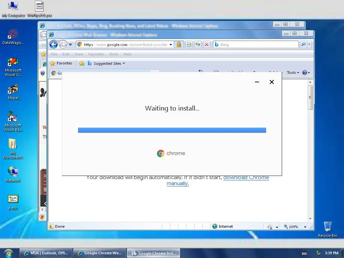The height and width of the screenshot is (258, 344).
Task: Click the network tray icon
Action: coord(318,253)
